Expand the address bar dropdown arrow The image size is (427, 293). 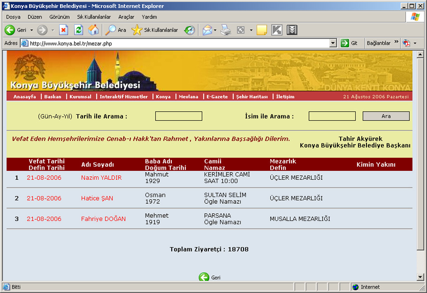point(333,43)
